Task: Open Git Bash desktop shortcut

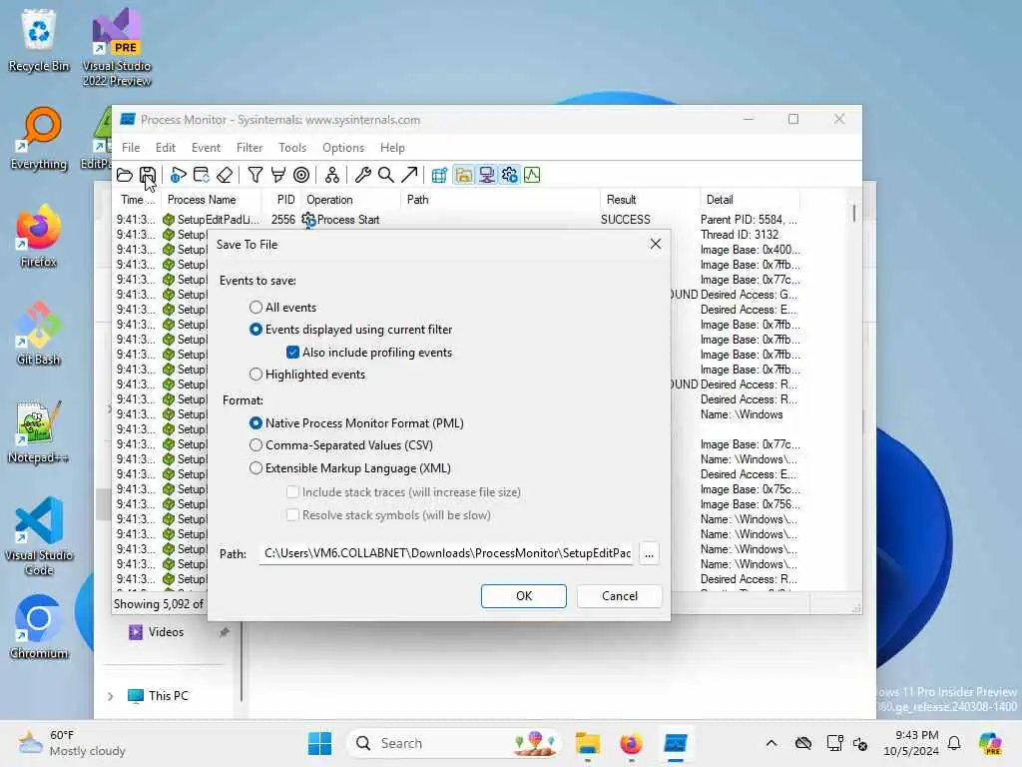Action: (x=39, y=334)
